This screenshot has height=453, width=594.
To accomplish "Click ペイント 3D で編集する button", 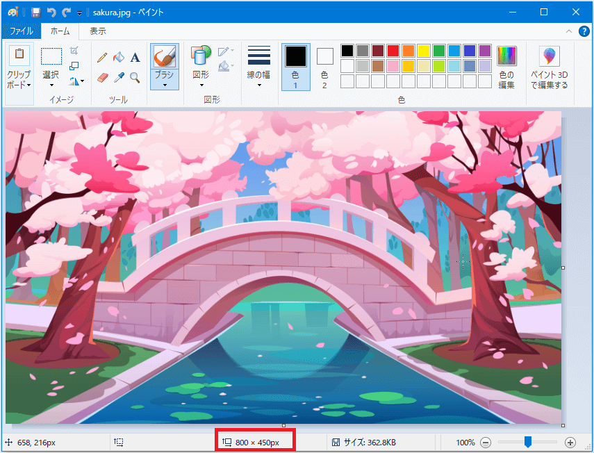I will (549, 67).
